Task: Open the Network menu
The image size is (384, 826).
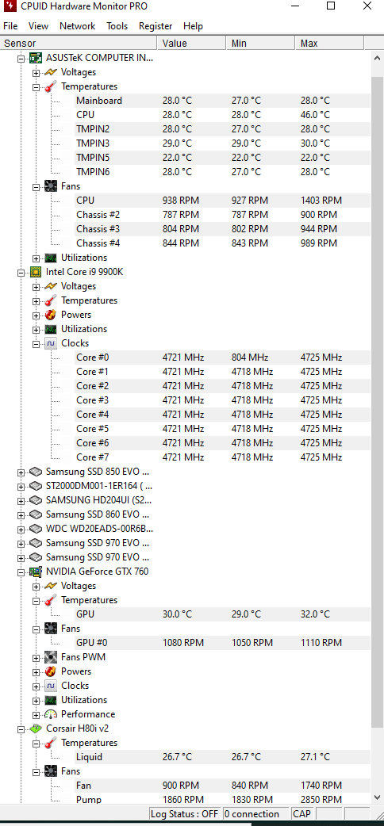Action: pos(78,26)
